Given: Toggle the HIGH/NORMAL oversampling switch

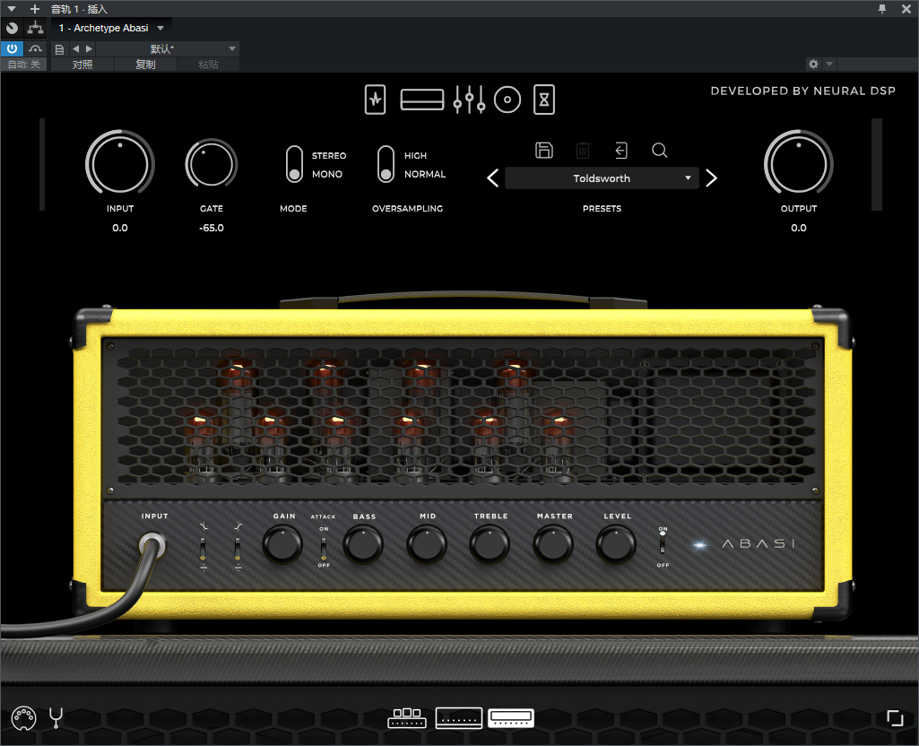Looking at the screenshot, I should 386,165.
